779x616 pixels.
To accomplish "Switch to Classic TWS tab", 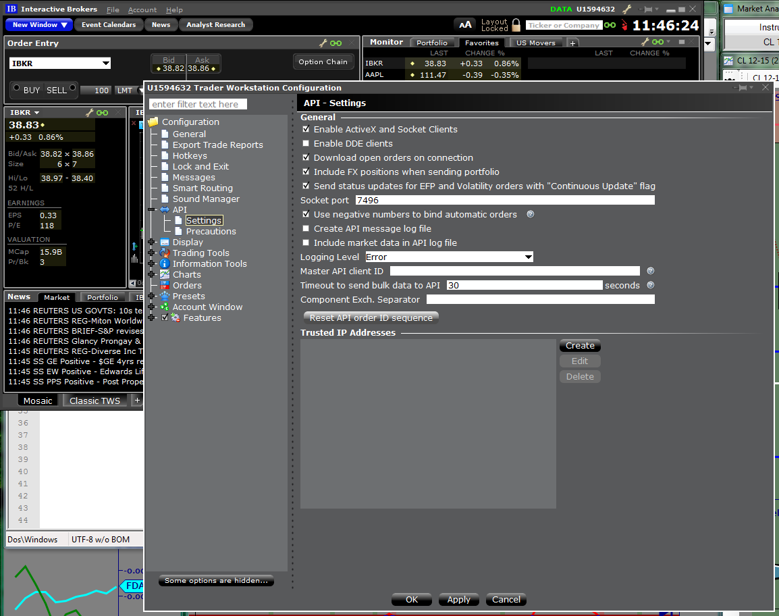I will tap(95, 401).
